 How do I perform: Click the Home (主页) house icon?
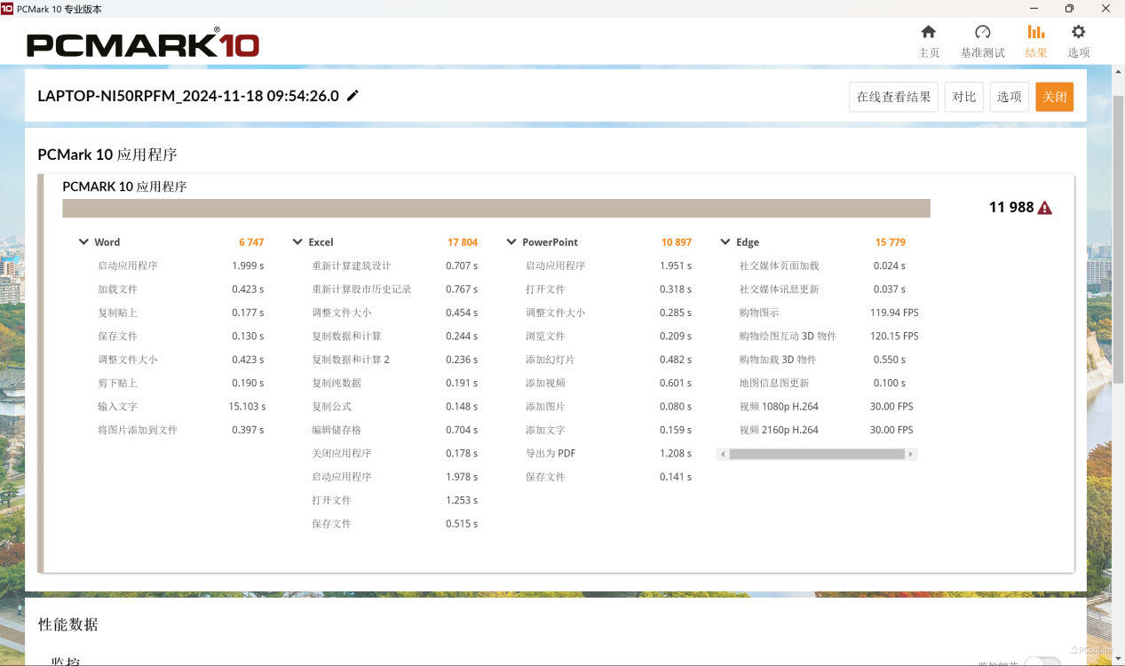[928, 33]
